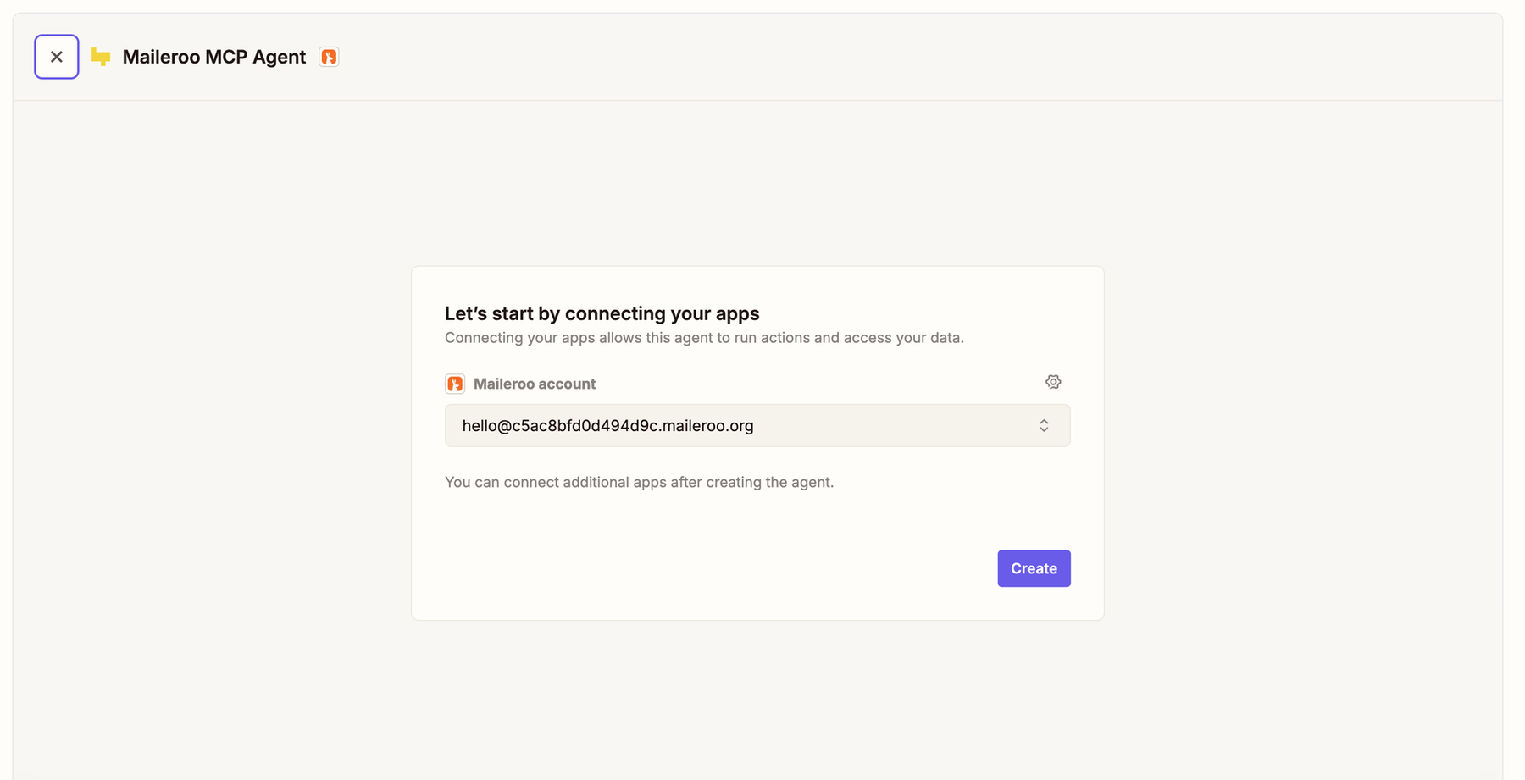Click the "You can connect additional apps" note
The height and width of the screenshot is (780, 1525).
tap(639, 482)
